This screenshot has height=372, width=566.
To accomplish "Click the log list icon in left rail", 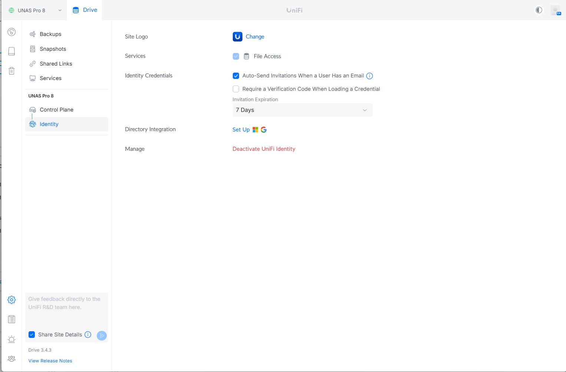I will pos(11,319).
